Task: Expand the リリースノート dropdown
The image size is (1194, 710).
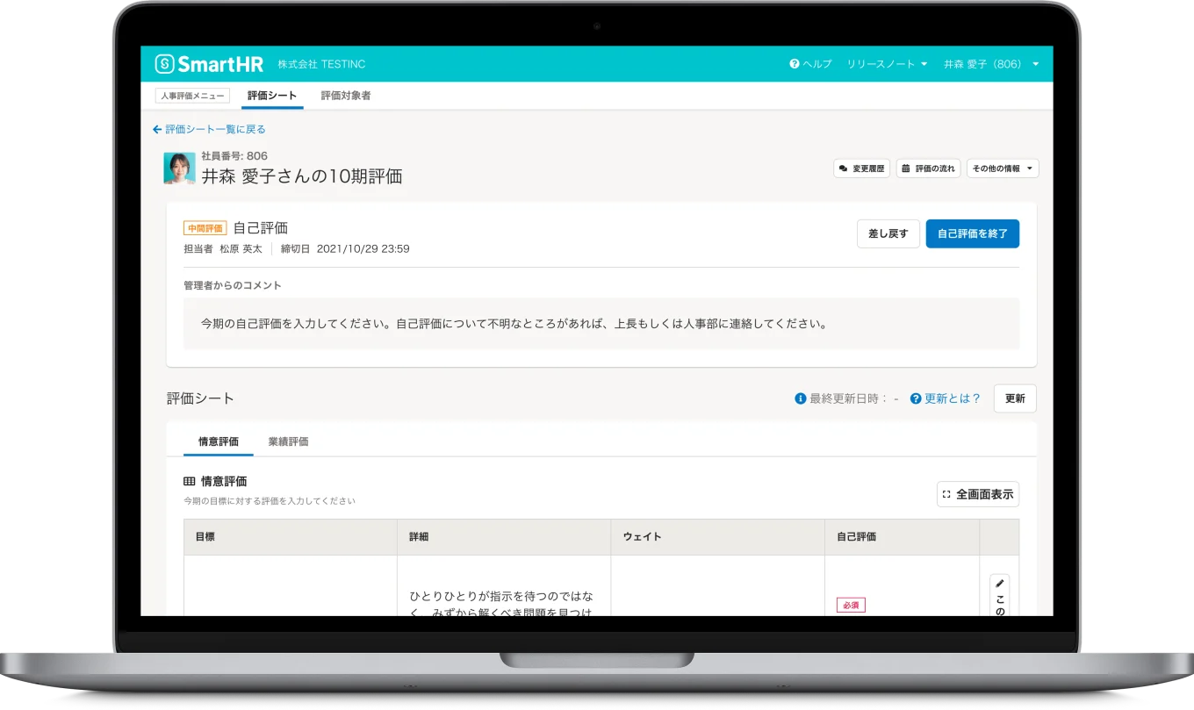Action: (887, 64)
